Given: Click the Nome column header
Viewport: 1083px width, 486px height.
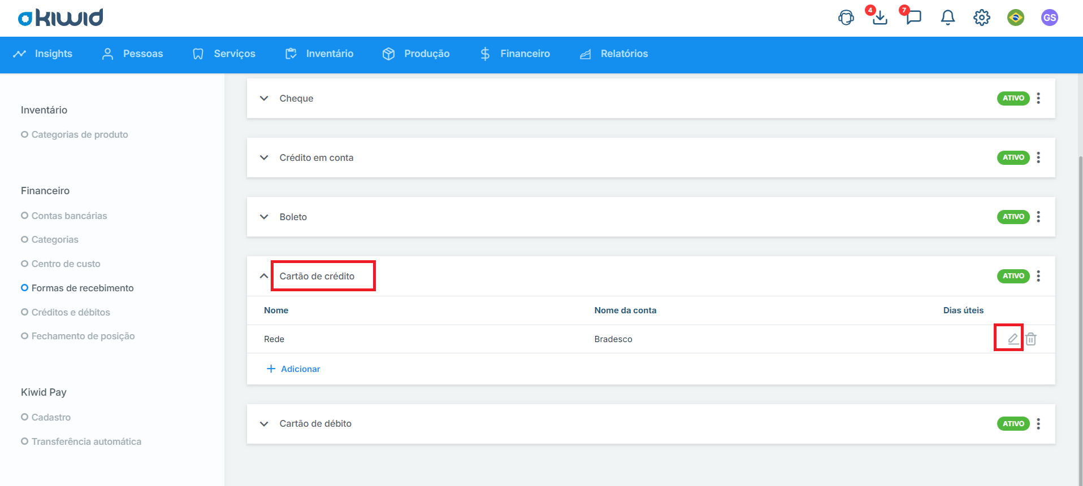Looking at the screenshot, I should click(276, 310).
